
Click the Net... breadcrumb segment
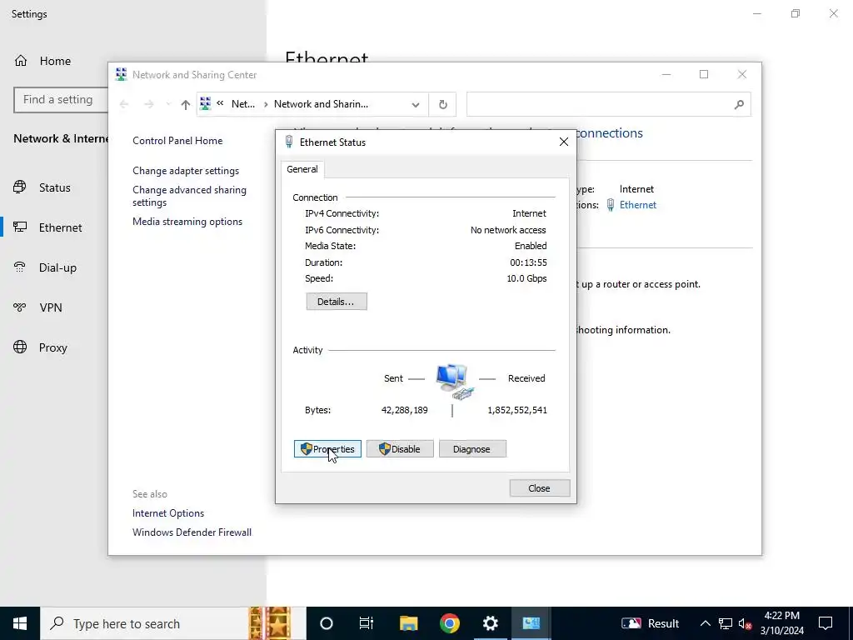(243, 104)
